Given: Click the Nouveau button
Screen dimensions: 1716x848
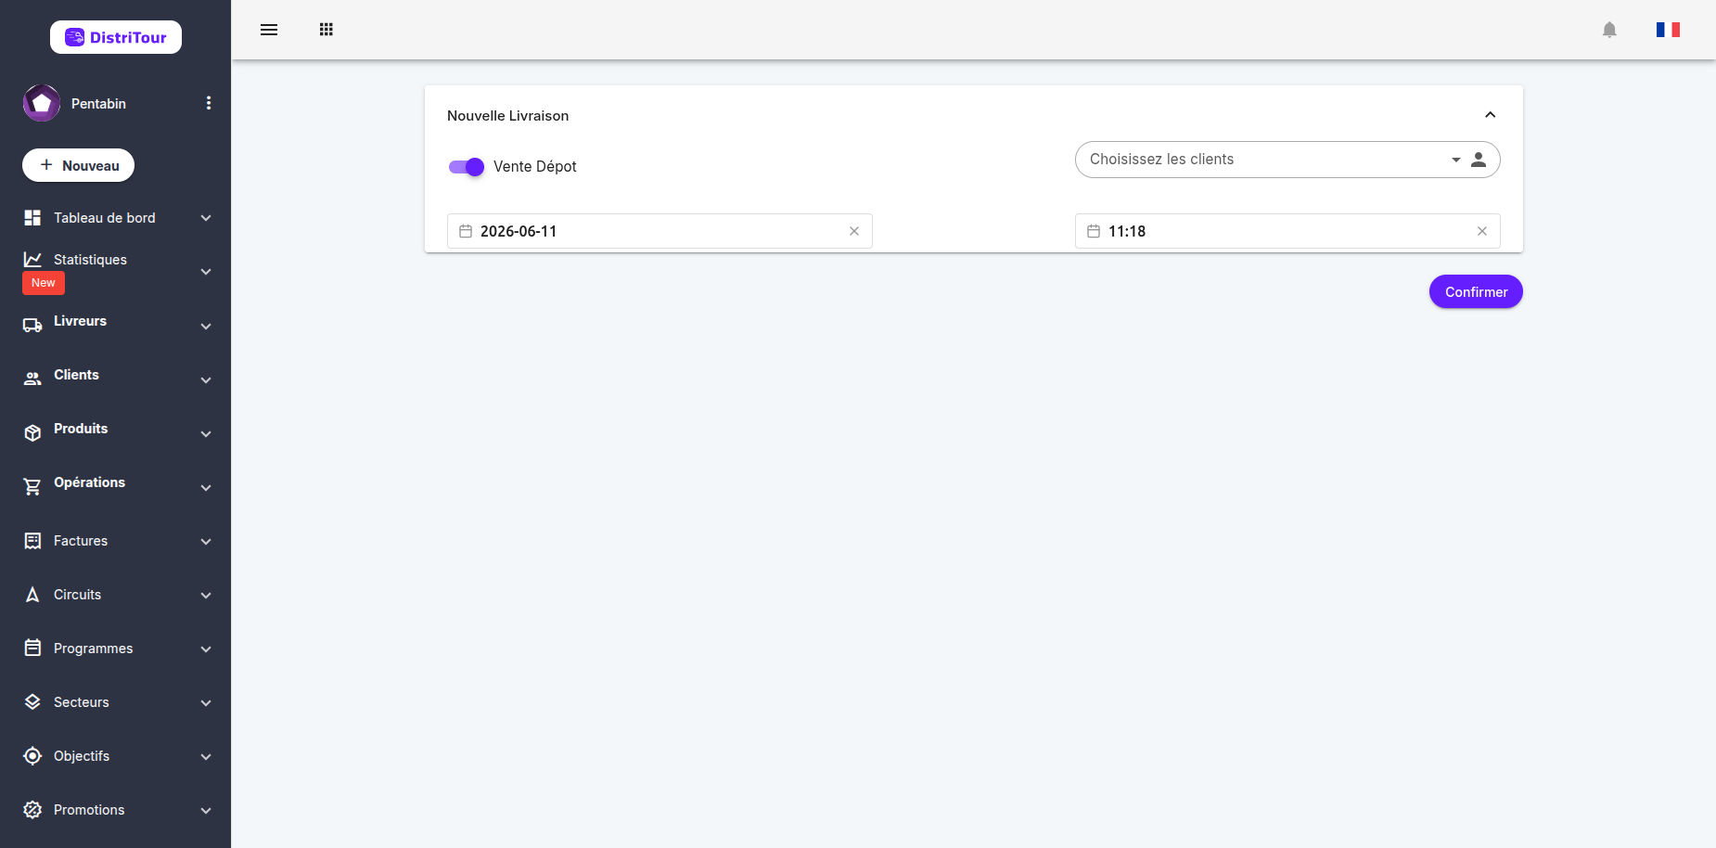Looking at the screenshot, I should (x=78, y=165).
